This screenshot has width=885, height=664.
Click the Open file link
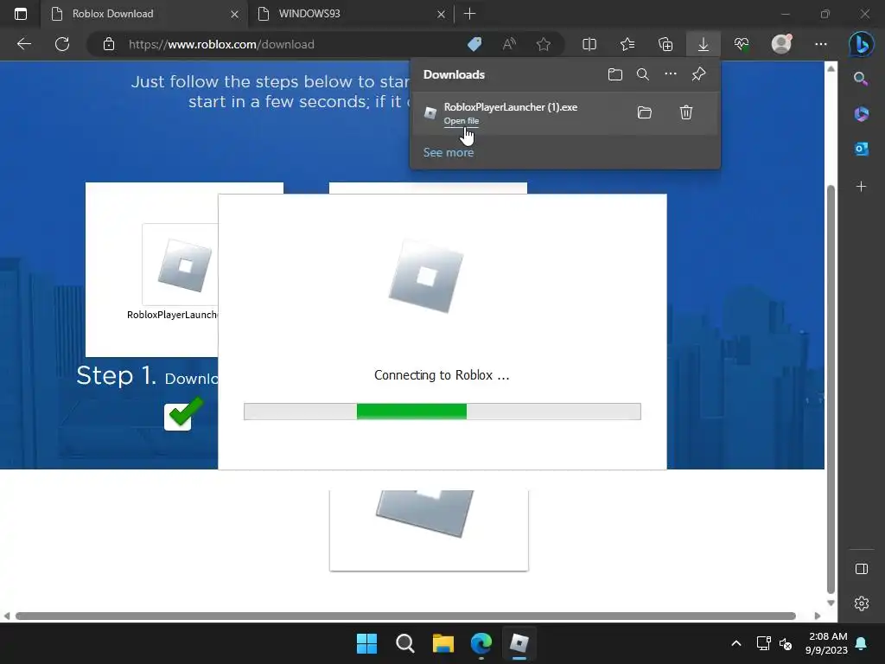pos(462,121)
